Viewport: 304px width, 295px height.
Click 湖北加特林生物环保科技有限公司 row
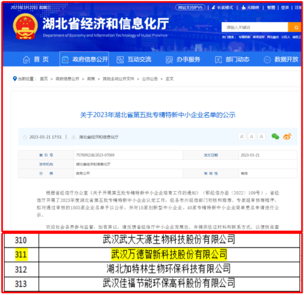pyautogui.click(x=169, y=269)
